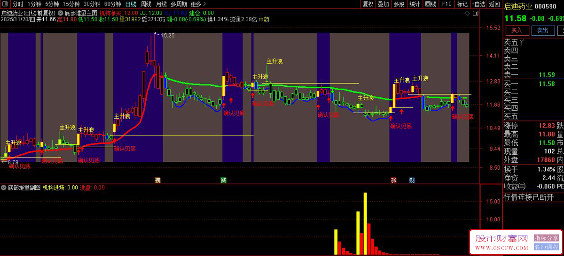The width and height of the screenshot is (564, 256).
Task: Expand the 底部堆量主图 indicator dropdown
Action: point(61,13)
